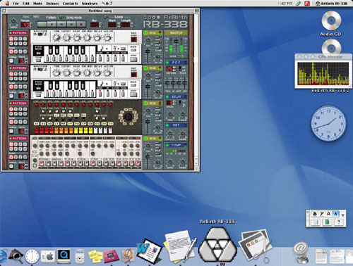This screenshot has height=266, width=353.
Task: Increase tempo with the up arrow
Action: click(31, 23)
